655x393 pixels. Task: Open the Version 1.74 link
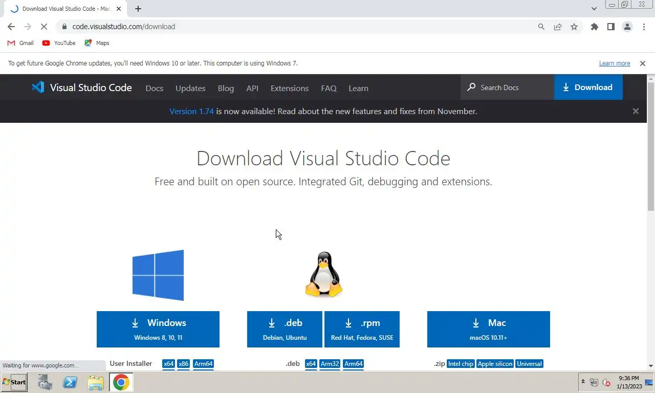point(191,111)
